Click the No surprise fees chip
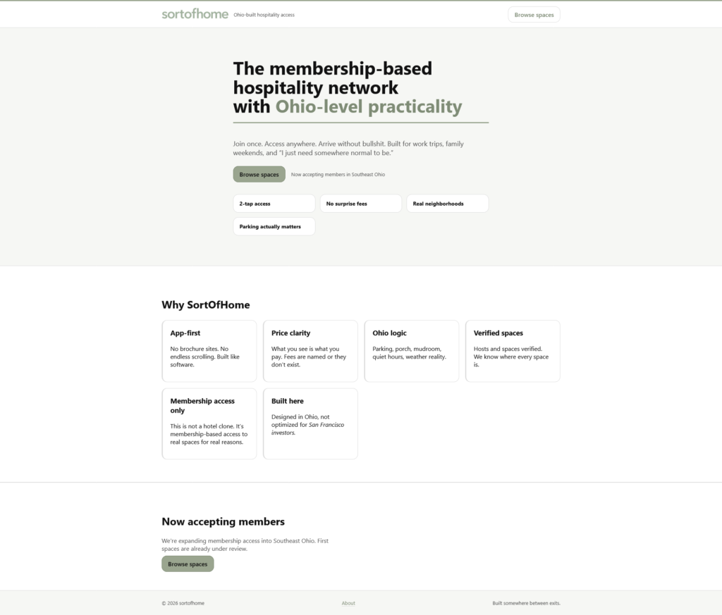 tap(360, 204)
